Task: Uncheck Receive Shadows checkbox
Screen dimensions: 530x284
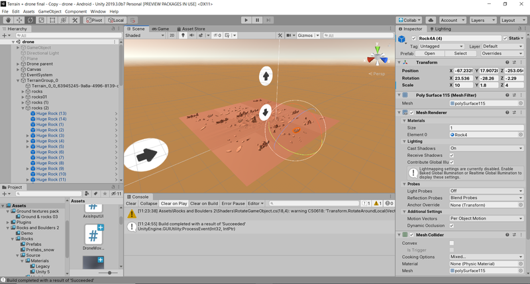Action: point(452,155)
